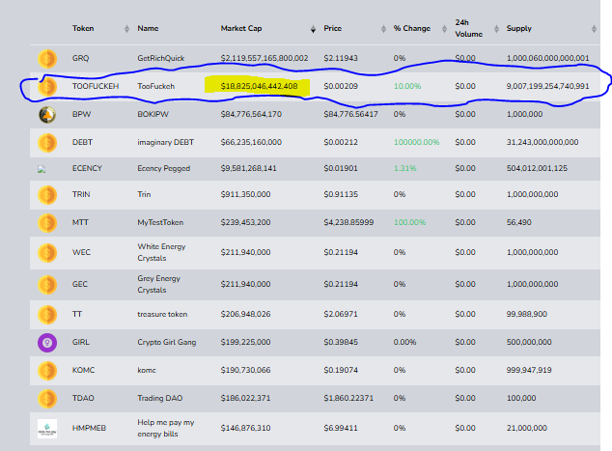Click the White Energy Crystals name
Screen dimensions: 612x451
pyautogui.click(x=161, y=252)
